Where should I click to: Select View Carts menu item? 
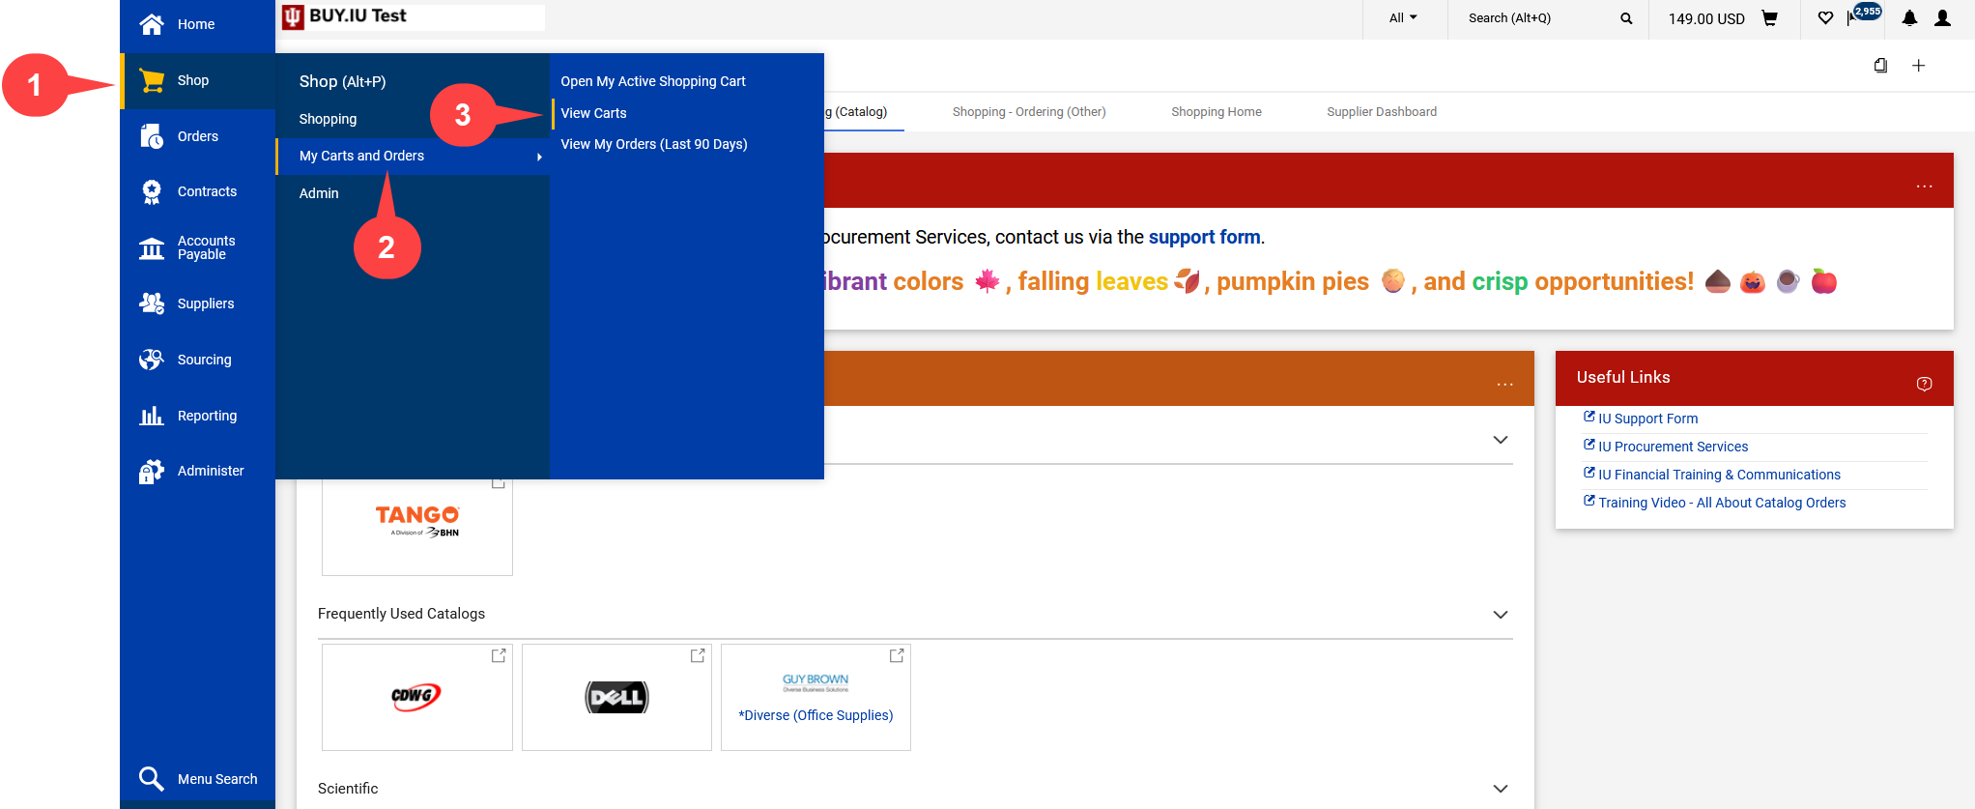pos(593,113)
